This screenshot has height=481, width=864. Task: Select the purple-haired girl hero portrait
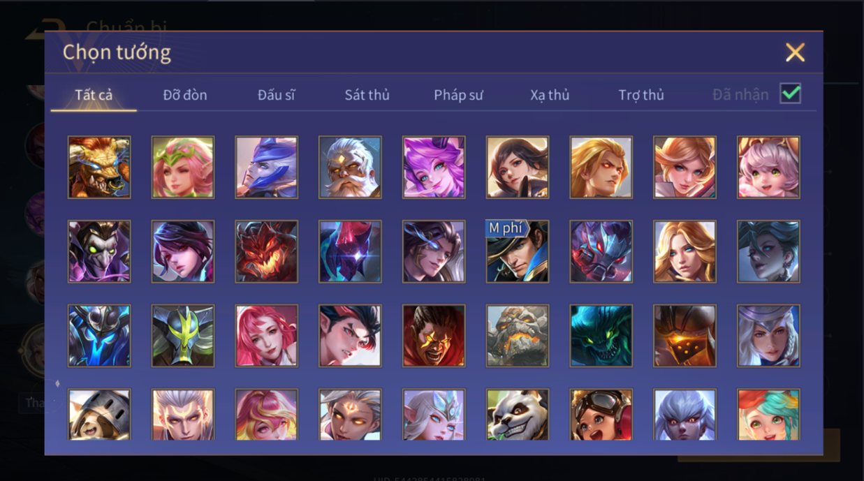(434, 168)
